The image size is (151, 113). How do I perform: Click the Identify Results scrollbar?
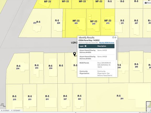pos(117,50)
